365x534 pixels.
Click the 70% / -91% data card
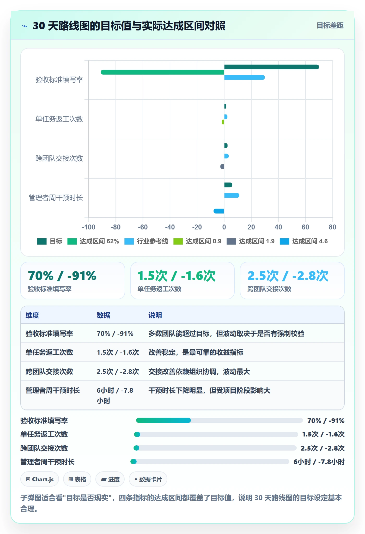[x=73, y=281]
